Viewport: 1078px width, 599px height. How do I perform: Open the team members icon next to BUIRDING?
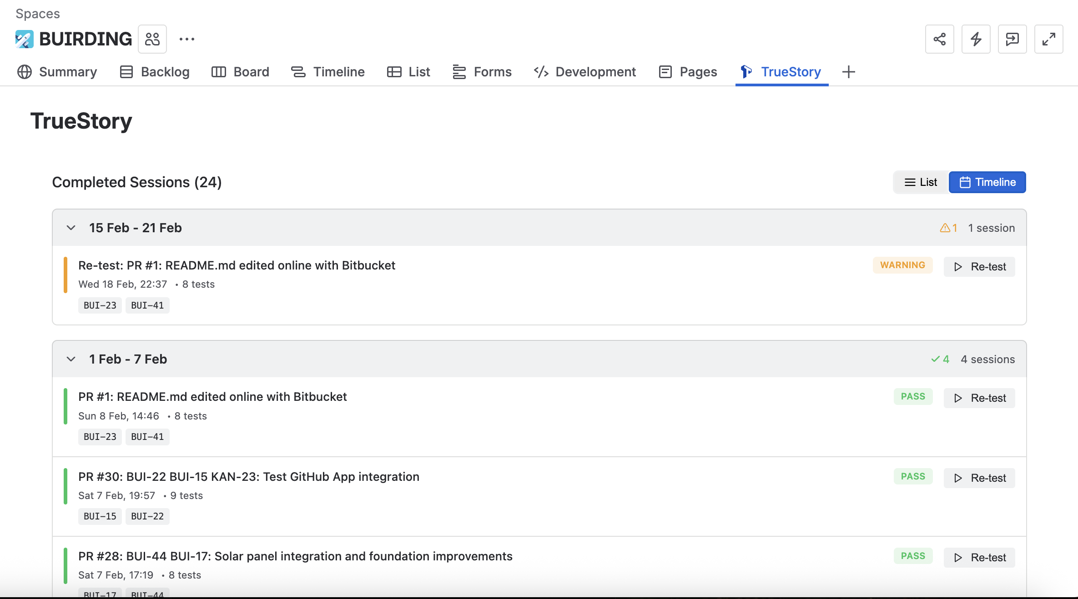pyautogui.click(x=152, y=39)
